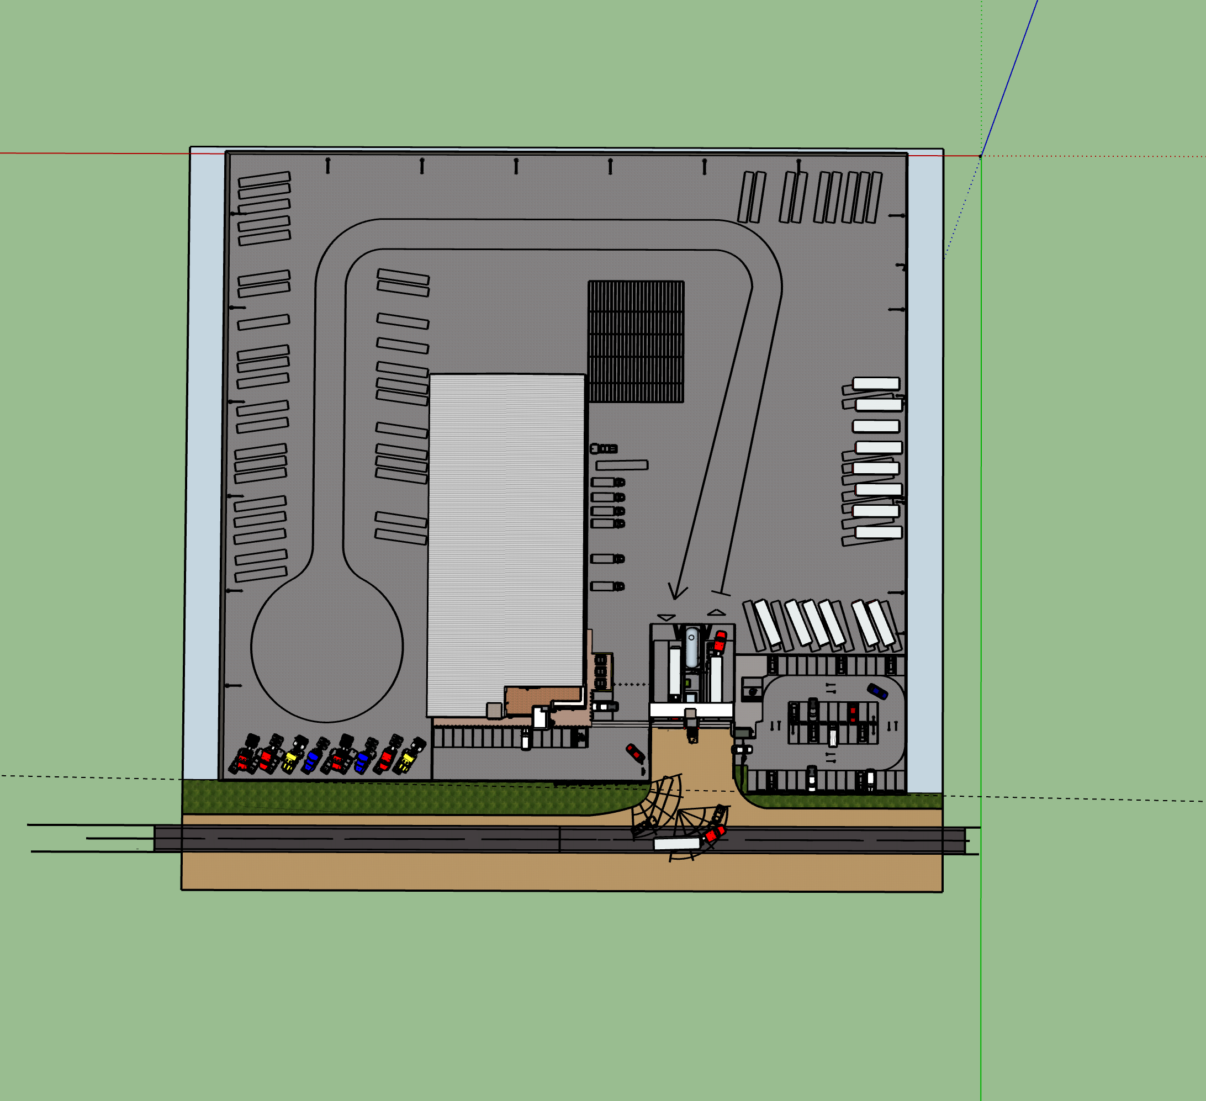
Task: Select the cylindrical tanker inside gate building
Action: [x=692, y=647]
